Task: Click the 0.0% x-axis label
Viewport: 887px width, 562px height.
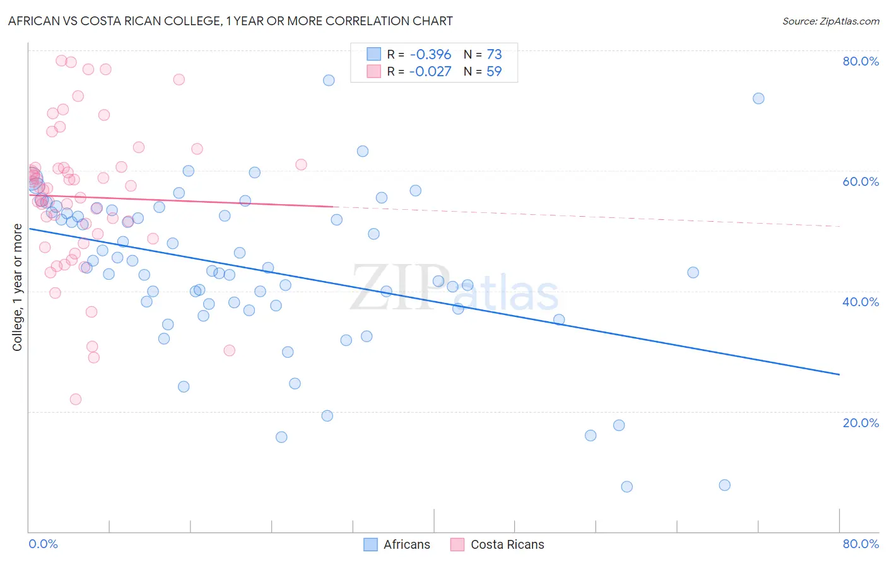Action: (x=44, y=544)
